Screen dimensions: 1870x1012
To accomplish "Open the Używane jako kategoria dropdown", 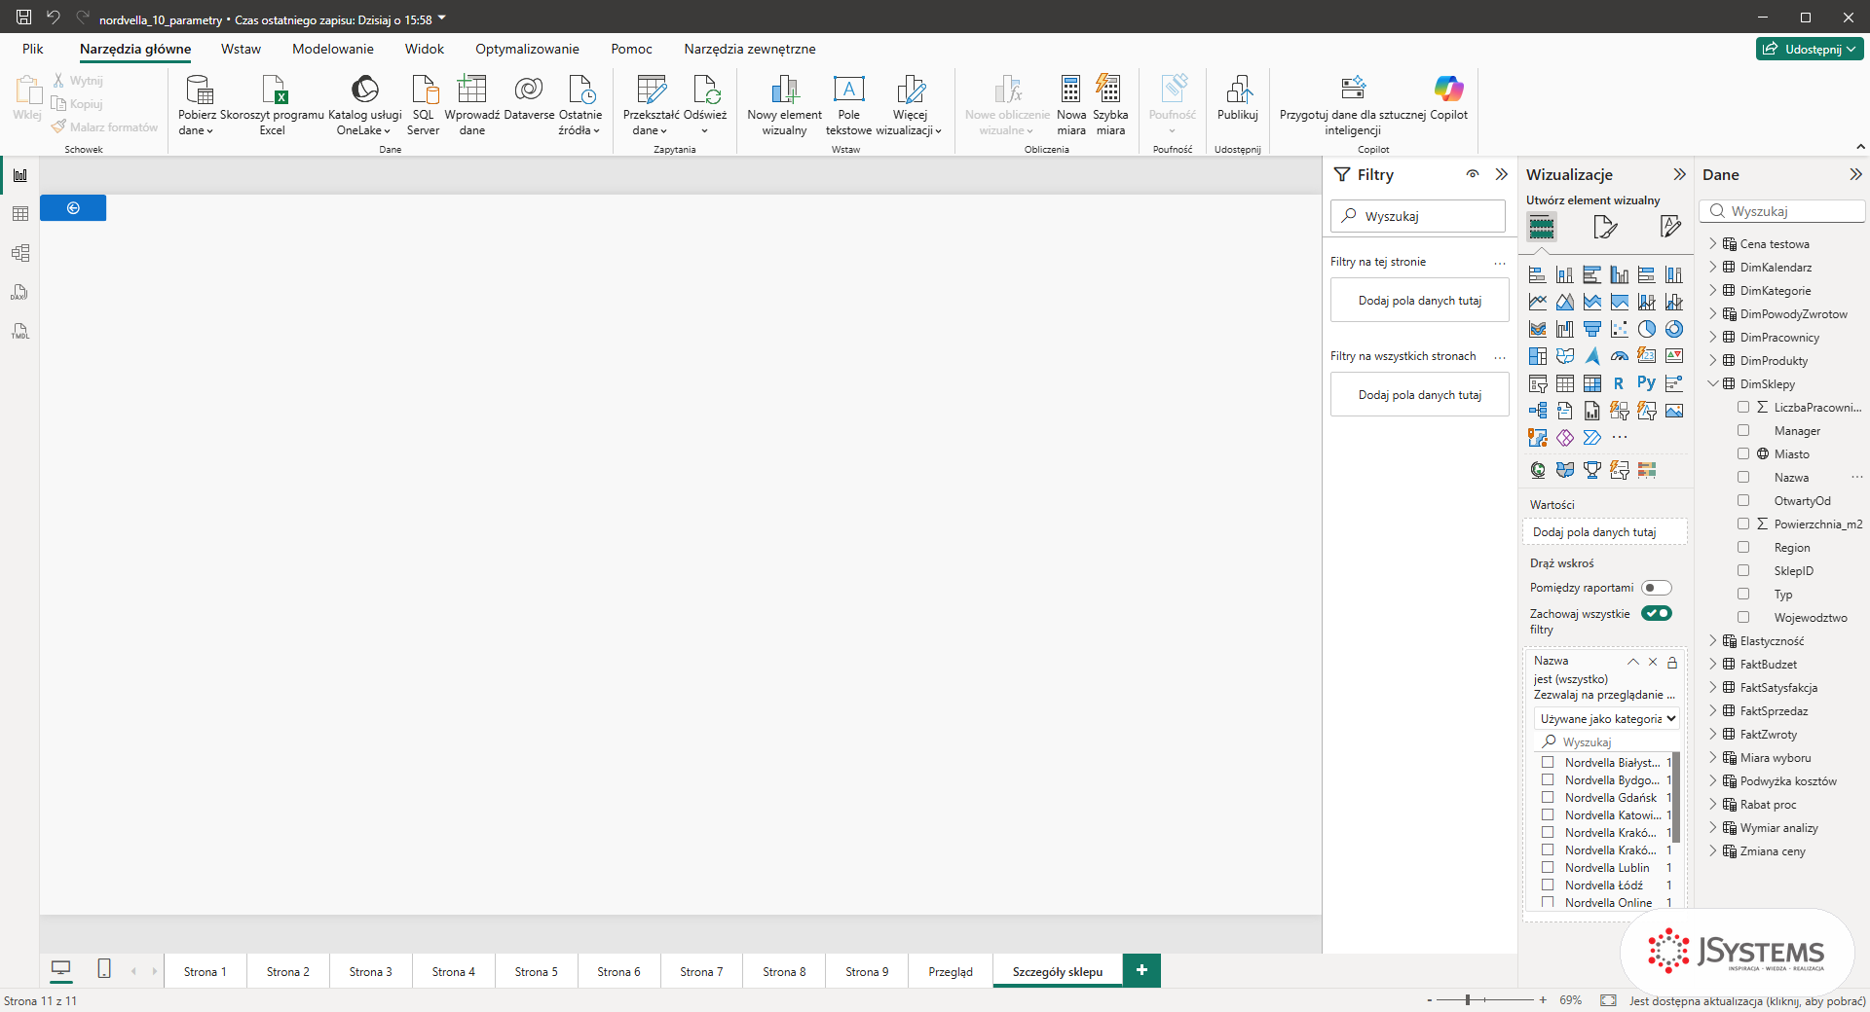I will (x=1607, y=719).
